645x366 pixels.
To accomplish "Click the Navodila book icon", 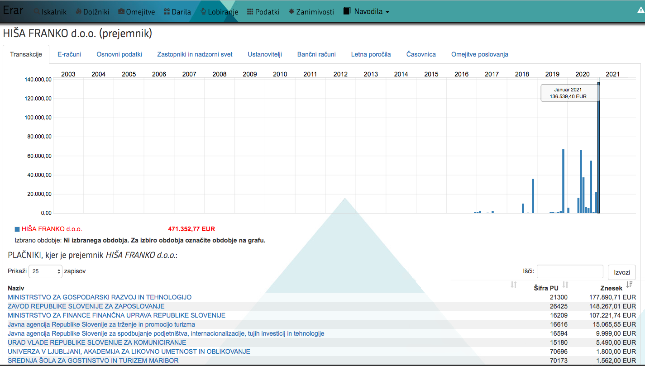I will 347,11.
